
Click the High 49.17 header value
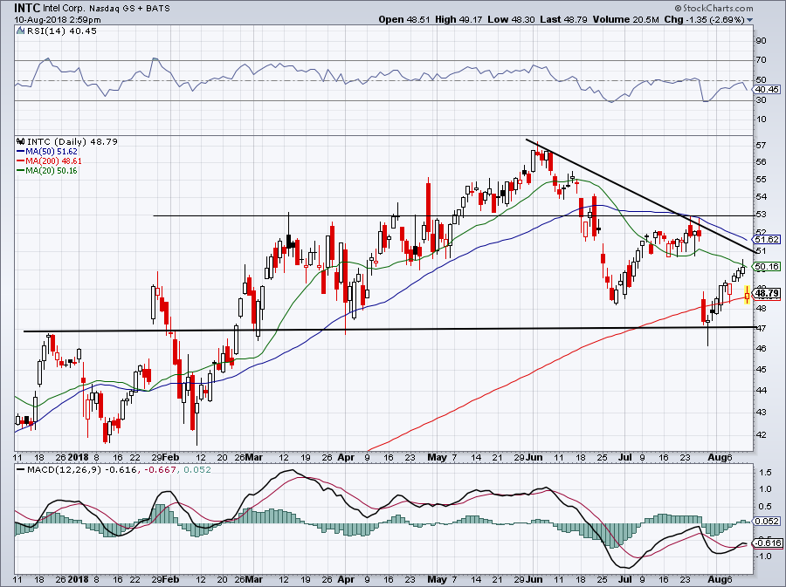458,19
